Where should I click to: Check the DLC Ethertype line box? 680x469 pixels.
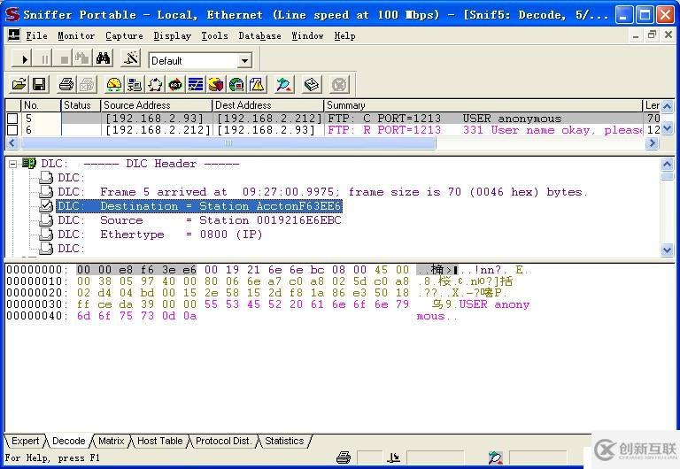click(x=46, y=234)
